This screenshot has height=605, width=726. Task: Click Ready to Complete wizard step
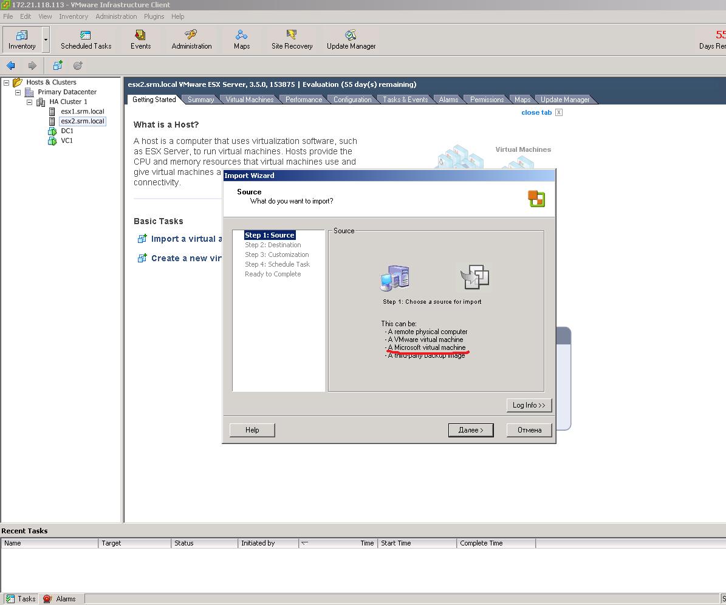(273, 274)
